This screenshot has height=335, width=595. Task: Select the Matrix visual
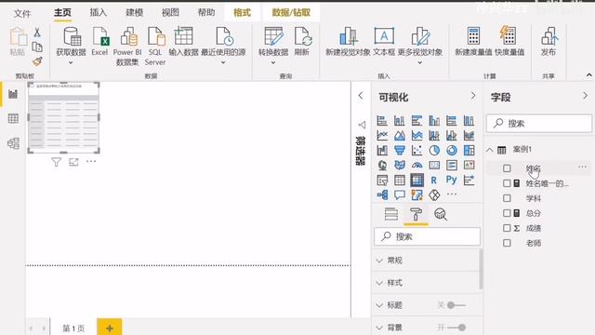[x=416, y=180]
